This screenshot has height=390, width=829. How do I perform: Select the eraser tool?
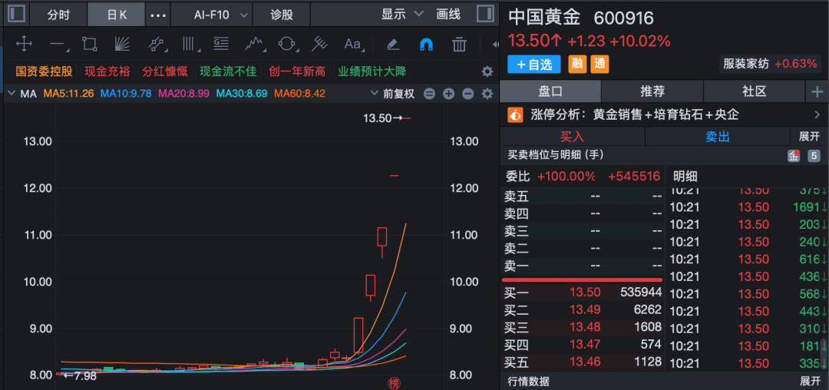(x=393, y=44)
